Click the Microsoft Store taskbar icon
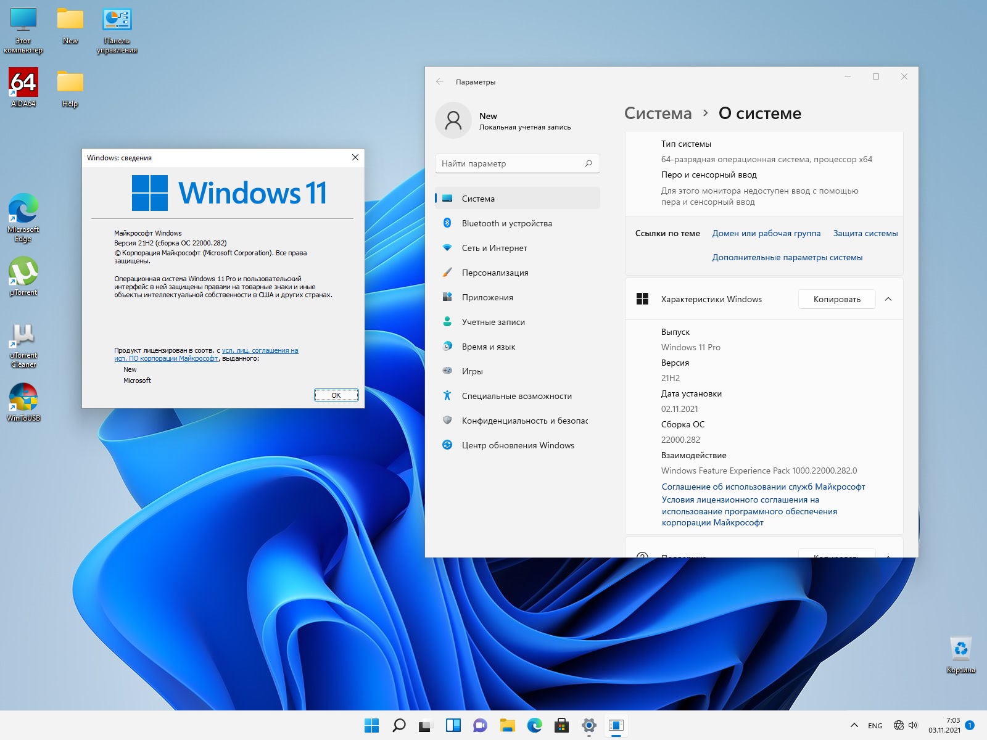Viewport: 987px width, 740px height. point(561,726)
